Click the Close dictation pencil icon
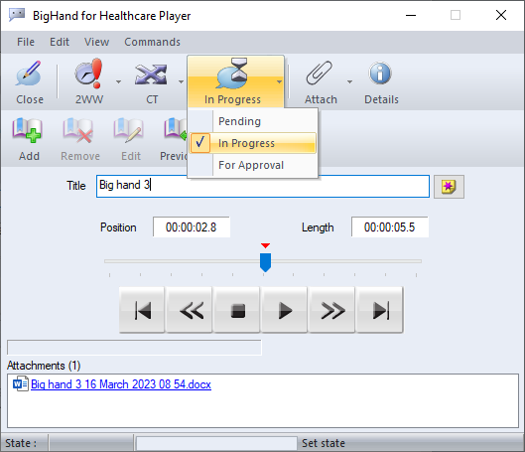This screenshot has width=525, height=452. 29,74
